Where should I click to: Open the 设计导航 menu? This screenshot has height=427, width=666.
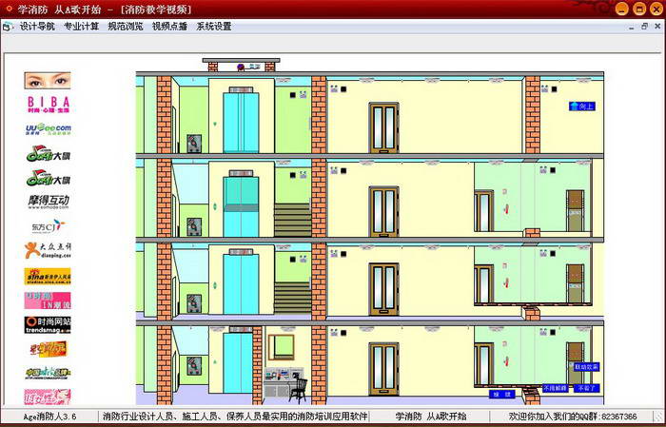37,27
